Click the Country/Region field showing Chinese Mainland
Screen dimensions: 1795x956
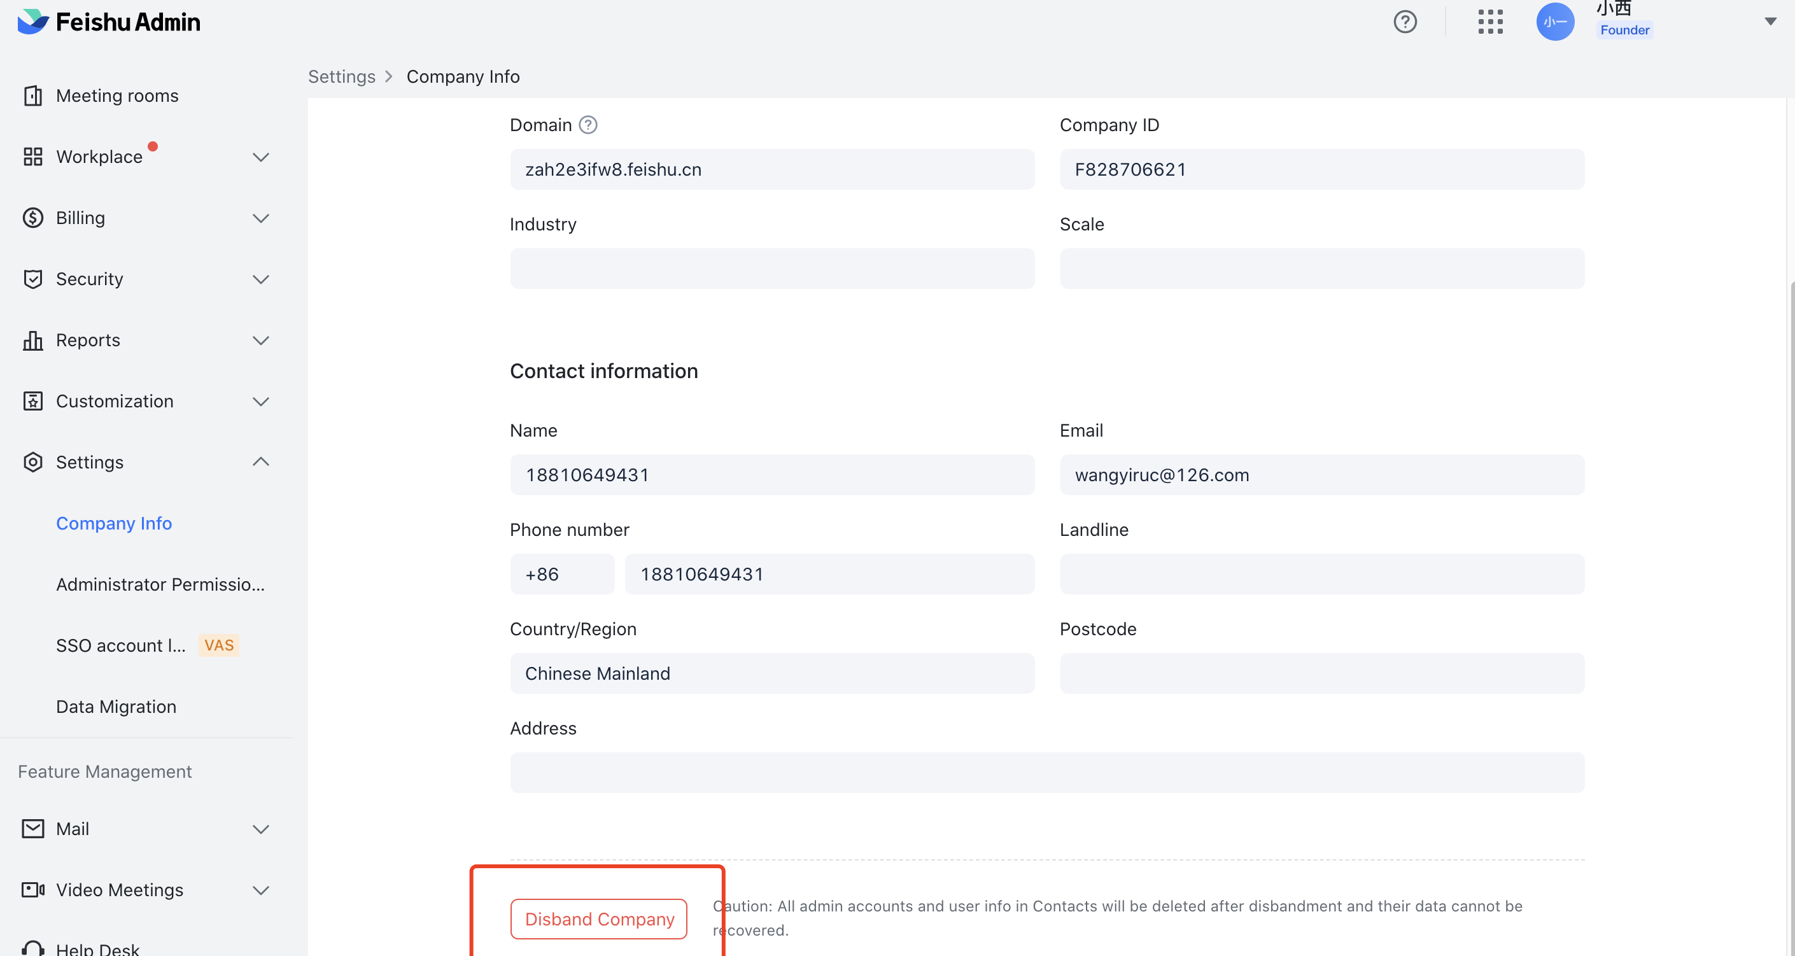pyautogui.click(x=772, y=673)
